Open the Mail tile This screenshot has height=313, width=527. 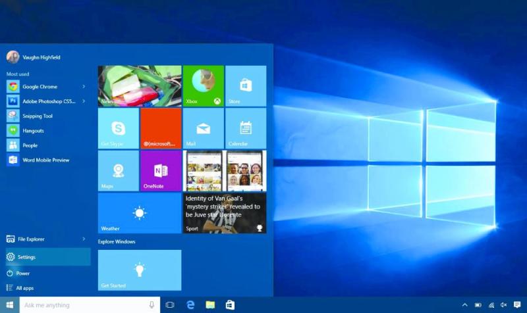(203, 128)
